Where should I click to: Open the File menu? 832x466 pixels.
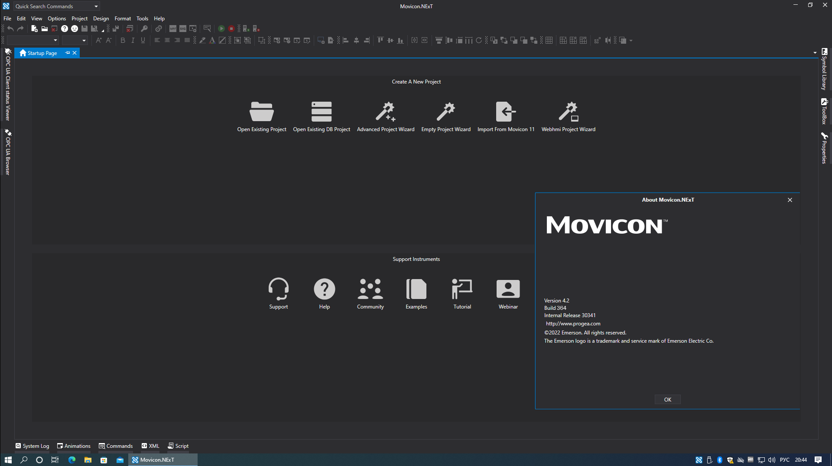coord(7,19)
